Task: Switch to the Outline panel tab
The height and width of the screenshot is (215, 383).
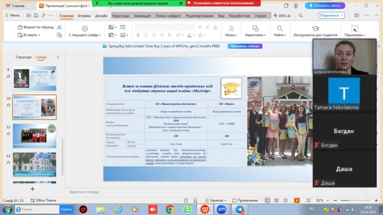Action: (23, 57)
